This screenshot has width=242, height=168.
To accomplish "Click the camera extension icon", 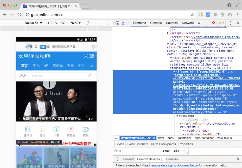I will coord(230,15).
